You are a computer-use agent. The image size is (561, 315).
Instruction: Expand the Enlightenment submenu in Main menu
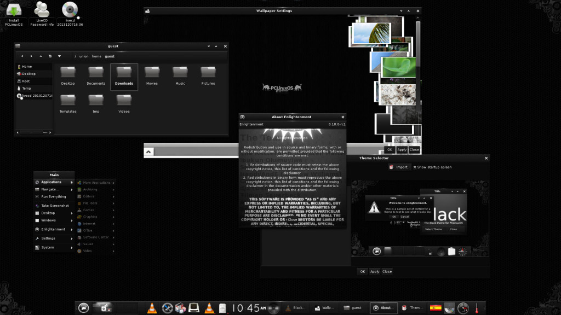point(54,229)
